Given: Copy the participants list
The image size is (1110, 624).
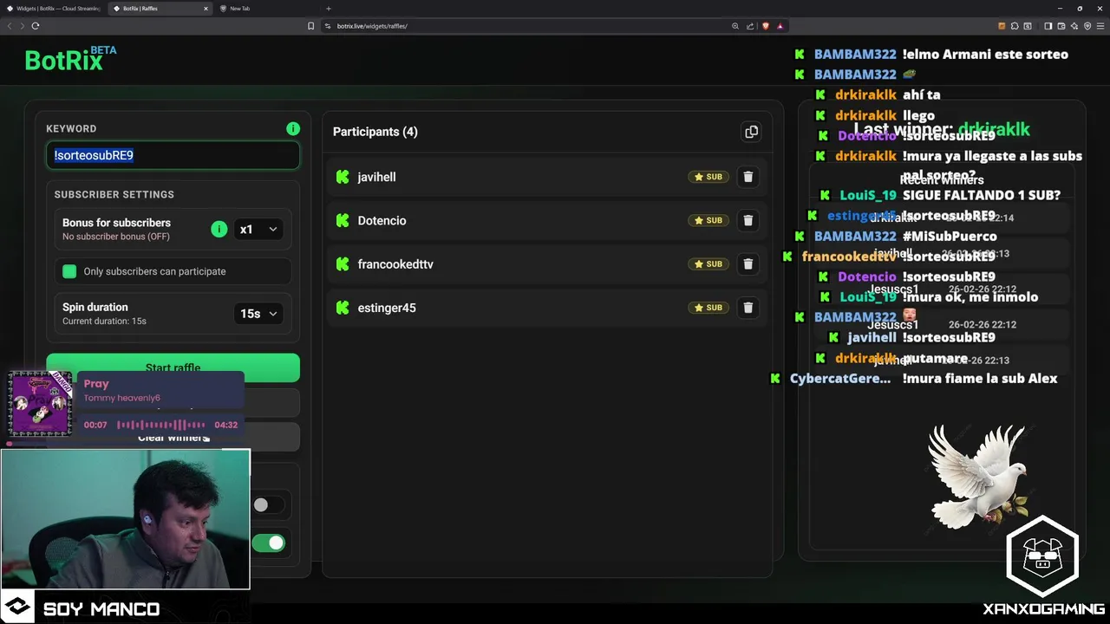Looking at the screenshot, I should [x=751, y=132].
